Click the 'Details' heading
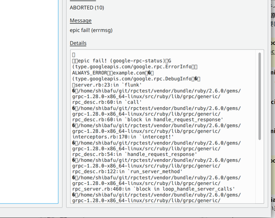Viewport: 275px width, 218px height. (x=78, y=43)
